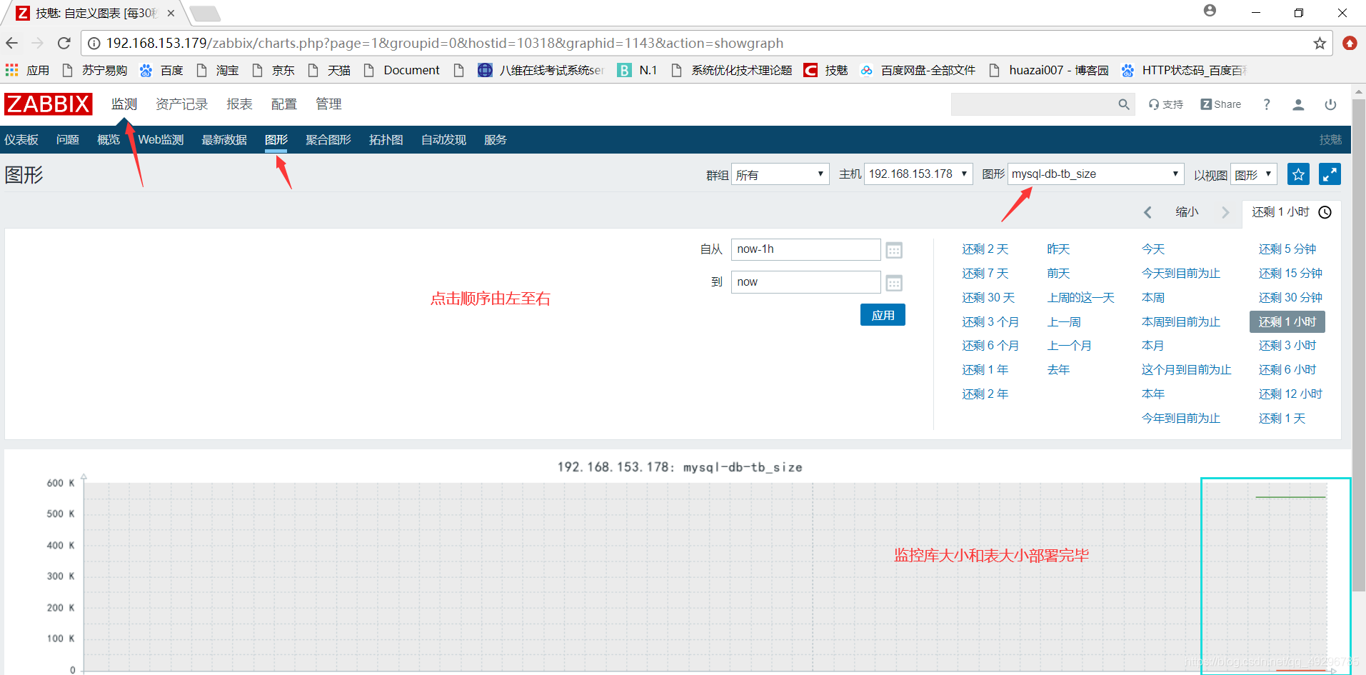Image resolution: width=1366 pixels, height=675 pixels.
Task: Go to Web监测 submenu
Action: coord(161,140)
